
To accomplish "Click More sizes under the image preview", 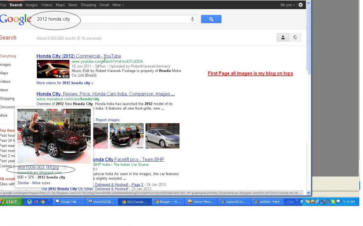I will point(41,183).
